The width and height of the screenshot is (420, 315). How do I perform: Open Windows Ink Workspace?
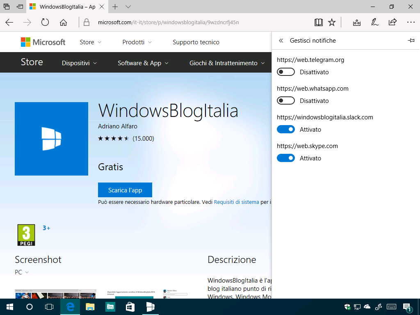pos(379,307)
